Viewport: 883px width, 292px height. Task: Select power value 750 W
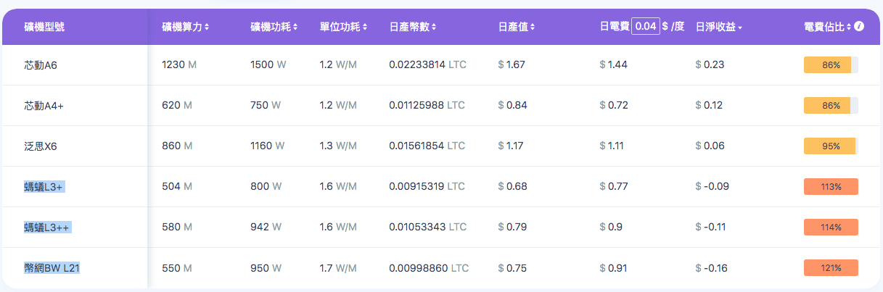tap(266, 105)
